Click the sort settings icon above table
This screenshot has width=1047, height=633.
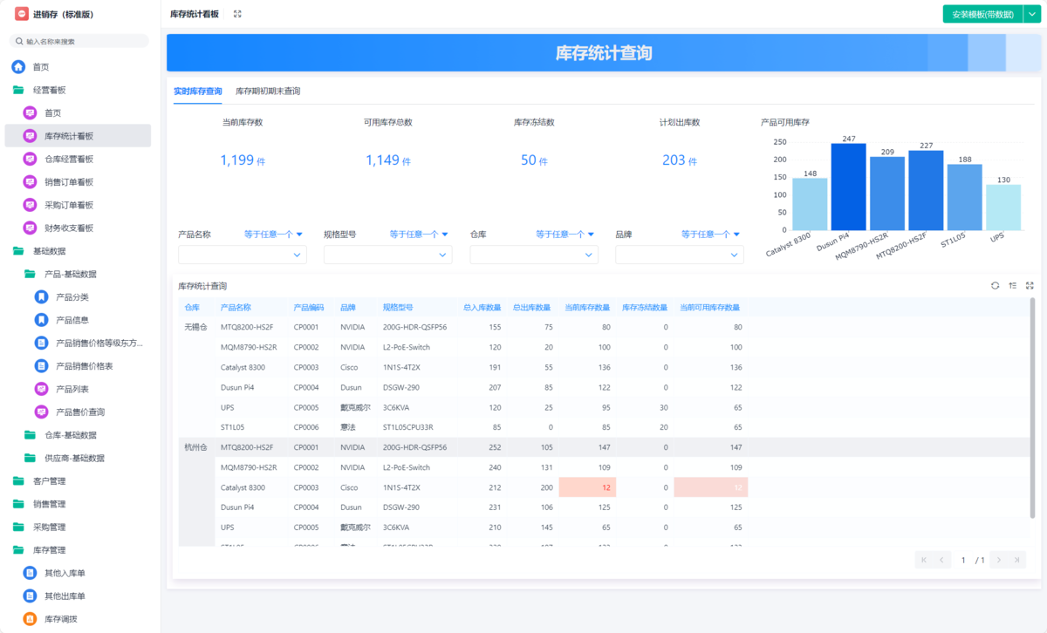pyautogui.click(x=1012, y=286)
